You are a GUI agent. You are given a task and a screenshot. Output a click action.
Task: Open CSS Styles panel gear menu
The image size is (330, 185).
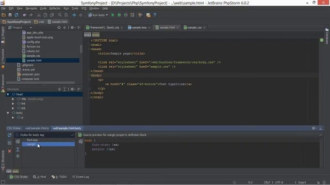click(313, 128)
